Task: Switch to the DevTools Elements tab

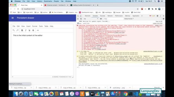Action: tap(88, 16)
